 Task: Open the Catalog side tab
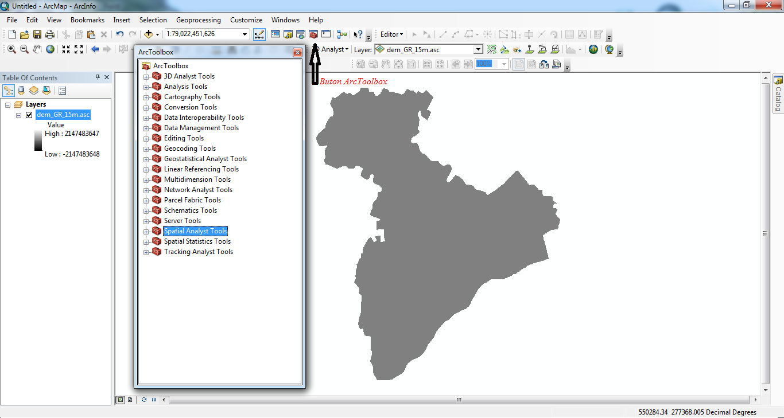pos(778,95)
